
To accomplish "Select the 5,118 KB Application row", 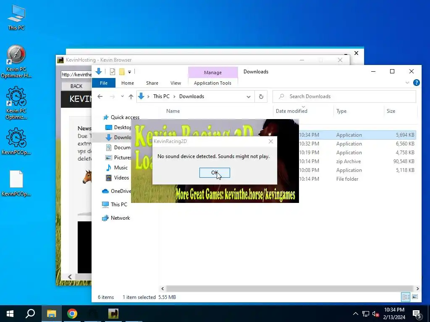I will (x=357, y=170).
